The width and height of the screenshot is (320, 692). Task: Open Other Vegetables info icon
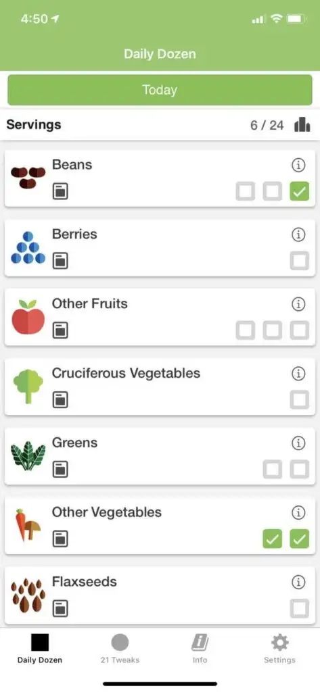(x=299, y=513)
